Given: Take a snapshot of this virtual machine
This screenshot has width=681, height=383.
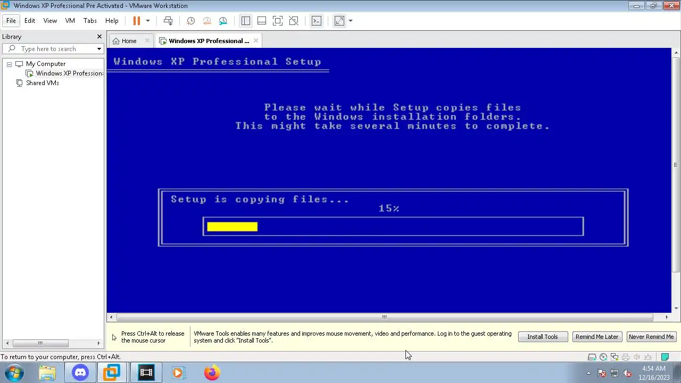Looking at the screenshot, I should tap(190, 21).
